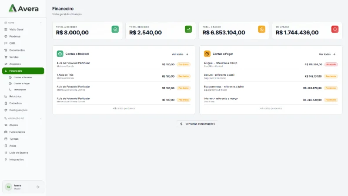Click green icon on Total a Receber card
The height and width of the screenshot is (196, 348).
pos(115,29)
